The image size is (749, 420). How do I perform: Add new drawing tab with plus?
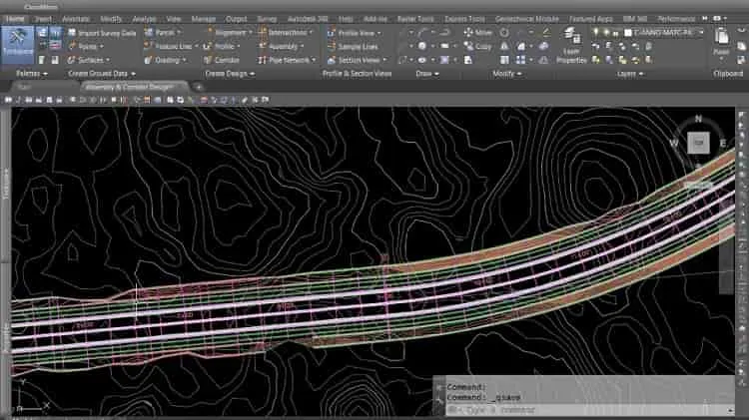[x=199, y=87]
